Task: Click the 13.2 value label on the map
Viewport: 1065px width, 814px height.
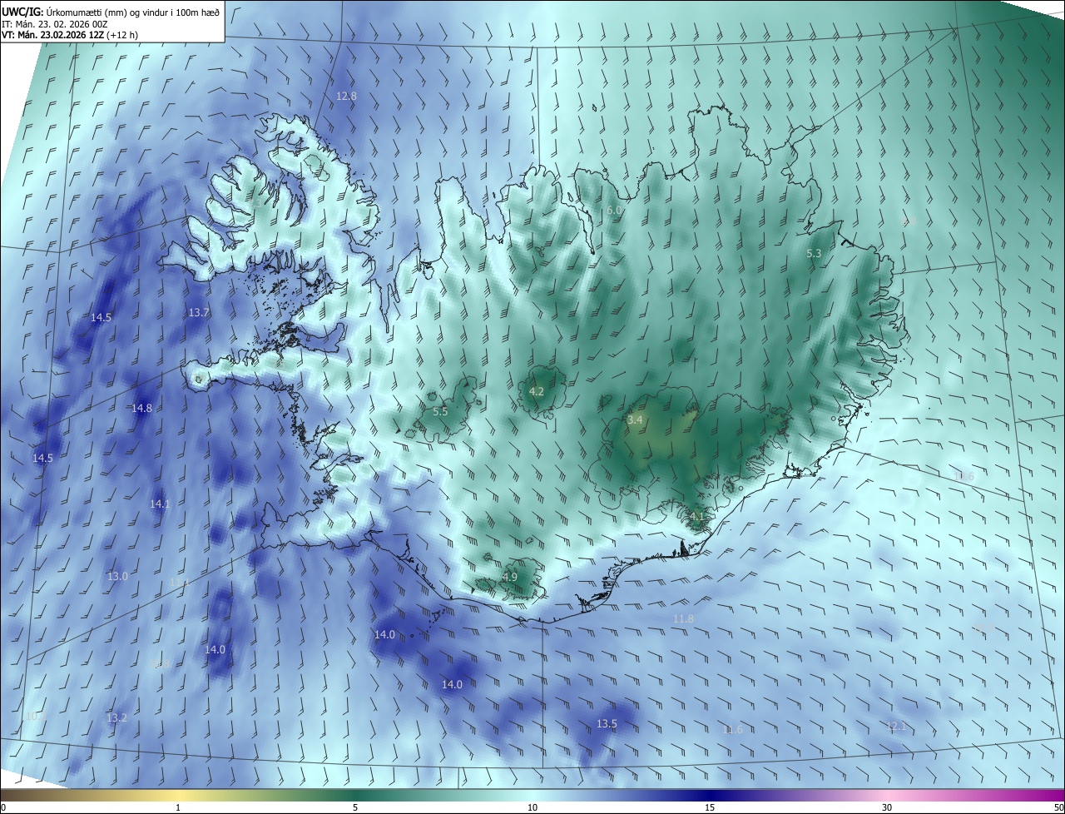Action: coord(116,717)
